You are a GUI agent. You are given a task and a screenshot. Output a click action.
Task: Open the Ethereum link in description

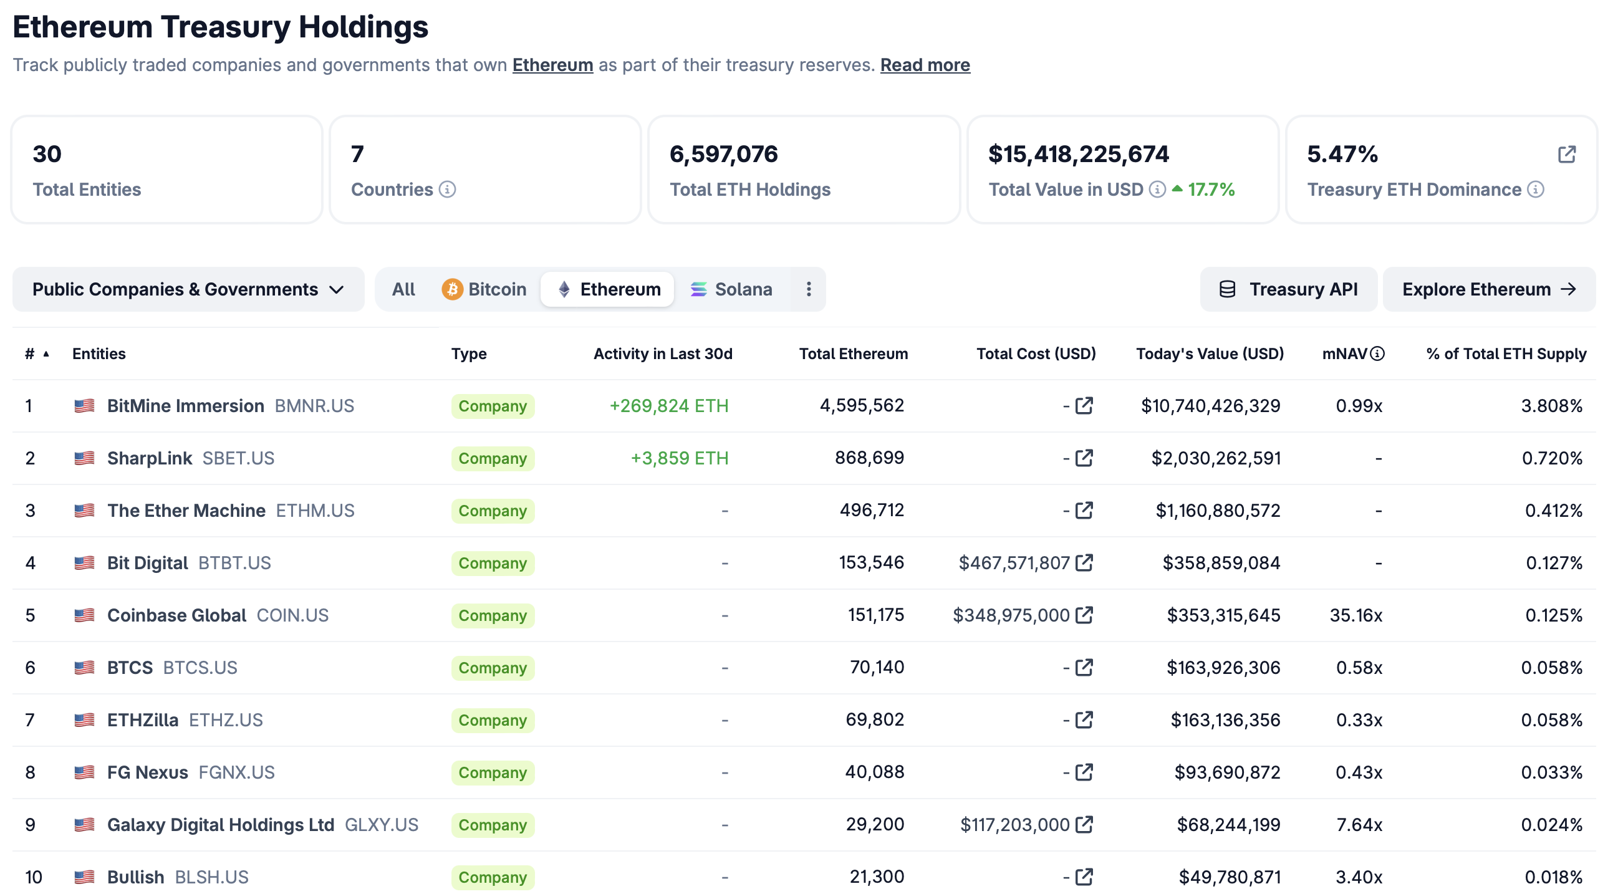[552, 65]
